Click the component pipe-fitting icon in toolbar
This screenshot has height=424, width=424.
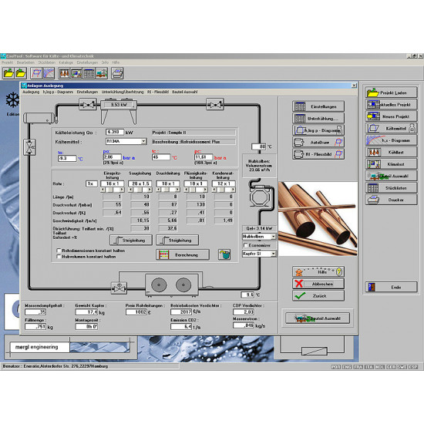[x=102, y=73]
